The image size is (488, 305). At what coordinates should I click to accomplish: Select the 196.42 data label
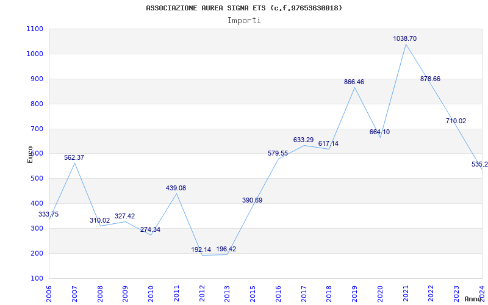pos(226,249)
